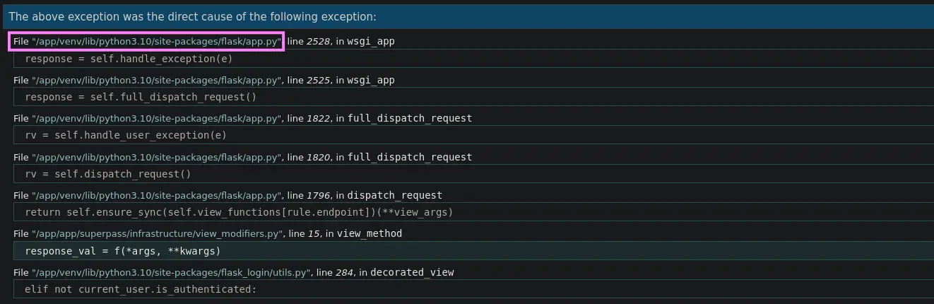Click the line number 2528
The width and height of the screenshot is (934, 304).
tap(318, 42)
